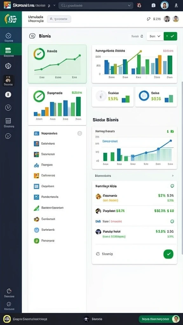Viewport: 183px width, 325px height.
Task: Toggle the round green checkmark button near Sbianip
Action: 168,254
